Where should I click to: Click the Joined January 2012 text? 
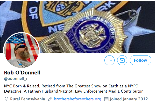tap(129, 99)
